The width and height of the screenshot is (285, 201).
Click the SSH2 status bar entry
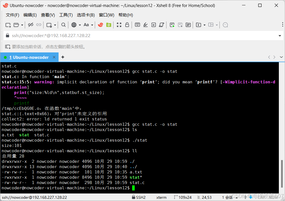click(139, 197)
